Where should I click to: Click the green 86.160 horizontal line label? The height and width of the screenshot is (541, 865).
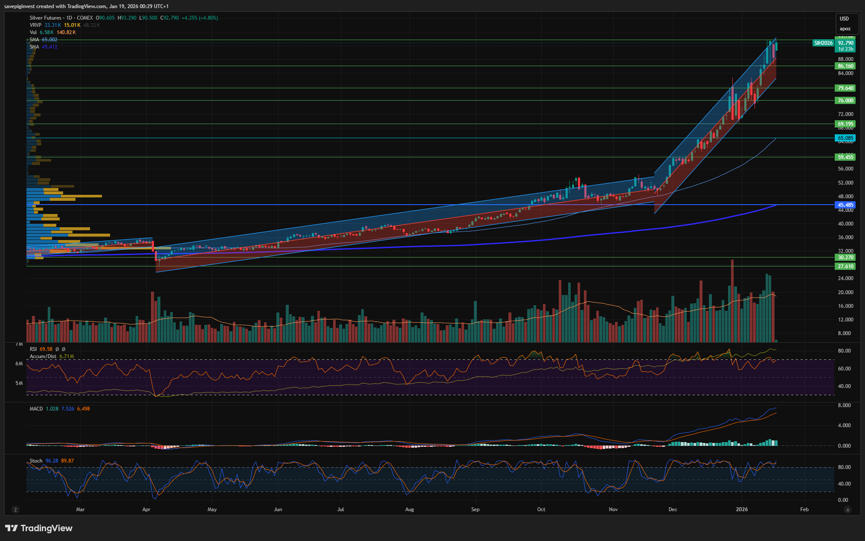click(x=845, y=66)
